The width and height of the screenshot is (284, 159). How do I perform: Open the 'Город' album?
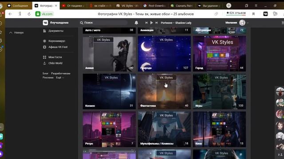(x=219, y=53)
